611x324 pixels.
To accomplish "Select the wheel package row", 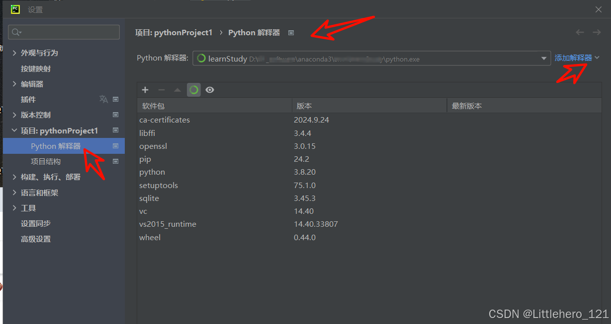I will pyautogui.click(x=369, y=237).
